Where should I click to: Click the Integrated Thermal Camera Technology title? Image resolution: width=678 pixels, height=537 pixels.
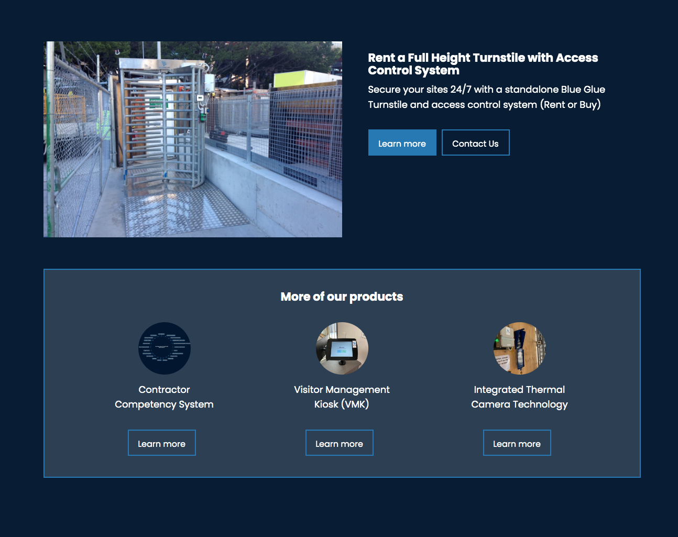point(519,397)
